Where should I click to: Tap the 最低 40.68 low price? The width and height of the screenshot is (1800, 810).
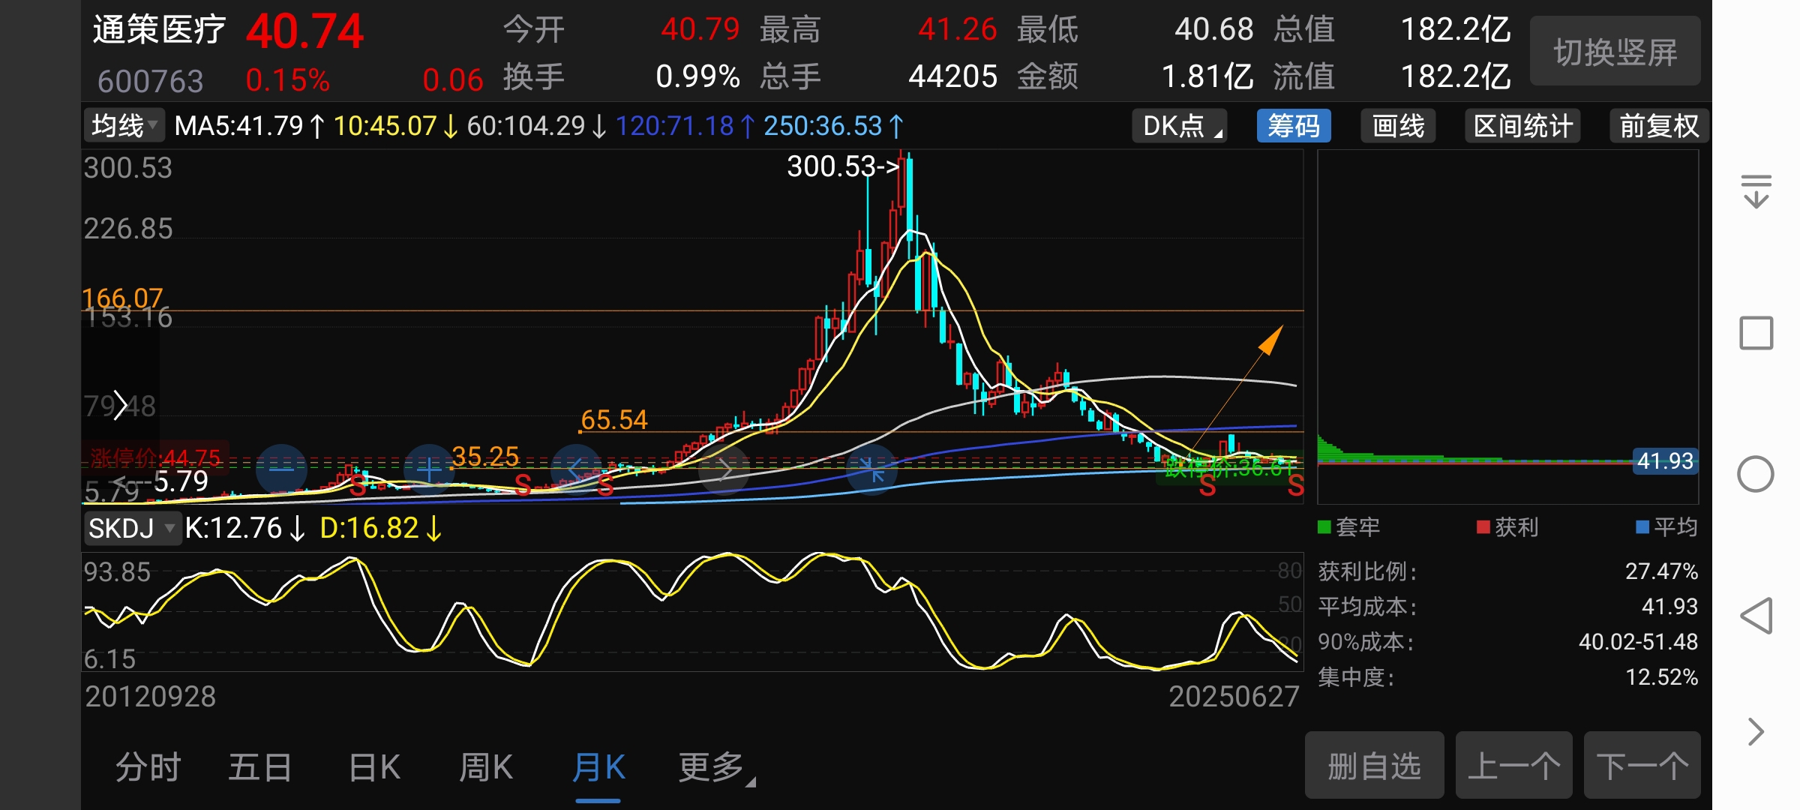click(x=1213, y=29)
